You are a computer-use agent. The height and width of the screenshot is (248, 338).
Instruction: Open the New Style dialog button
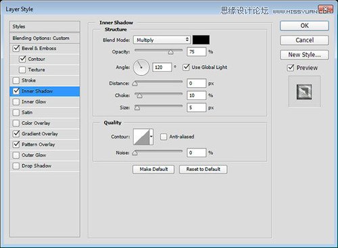pos(304,55)
